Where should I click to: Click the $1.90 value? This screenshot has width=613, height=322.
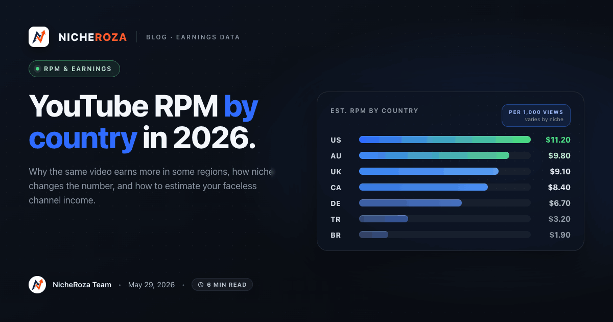pyautogui.click(x=560, y=235)
